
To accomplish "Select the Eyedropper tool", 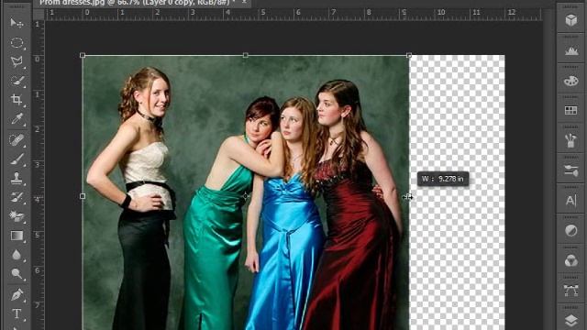I will point(17,119).
